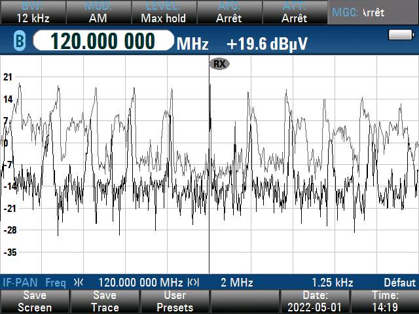Click the 1.25 kHz resolution value

tap(332, 283)
